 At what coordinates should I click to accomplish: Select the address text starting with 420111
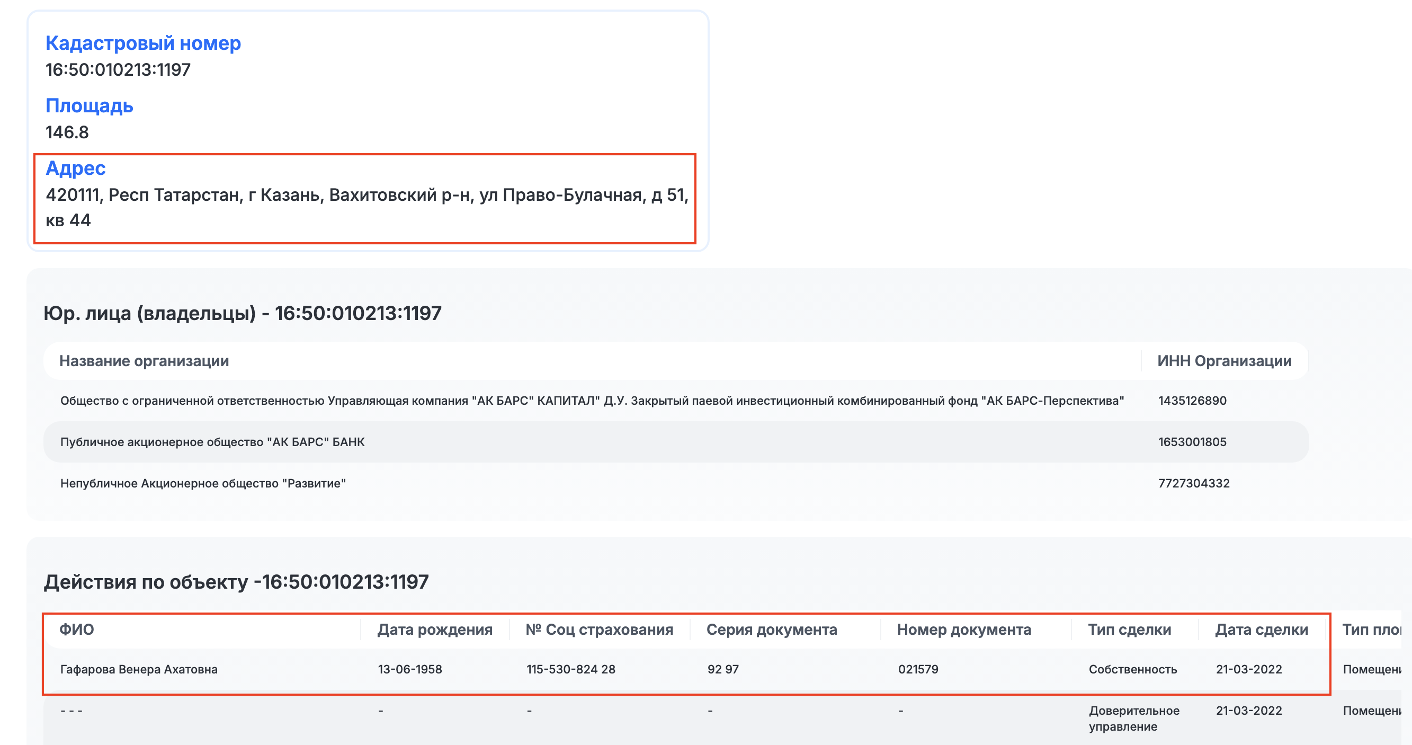tap(367, 207)
